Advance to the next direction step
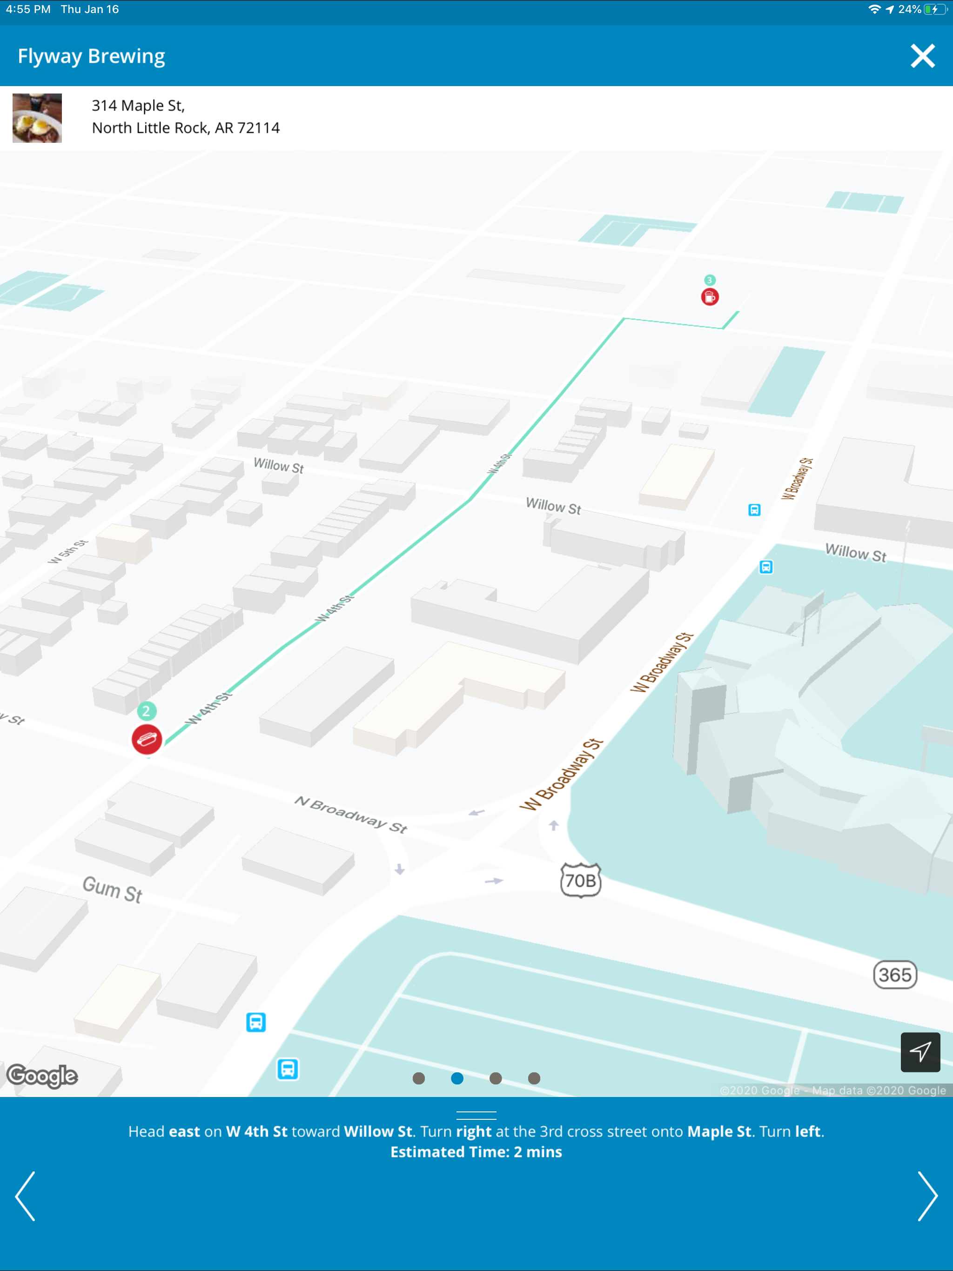953x1271 pixels. tap(927, 1196)
